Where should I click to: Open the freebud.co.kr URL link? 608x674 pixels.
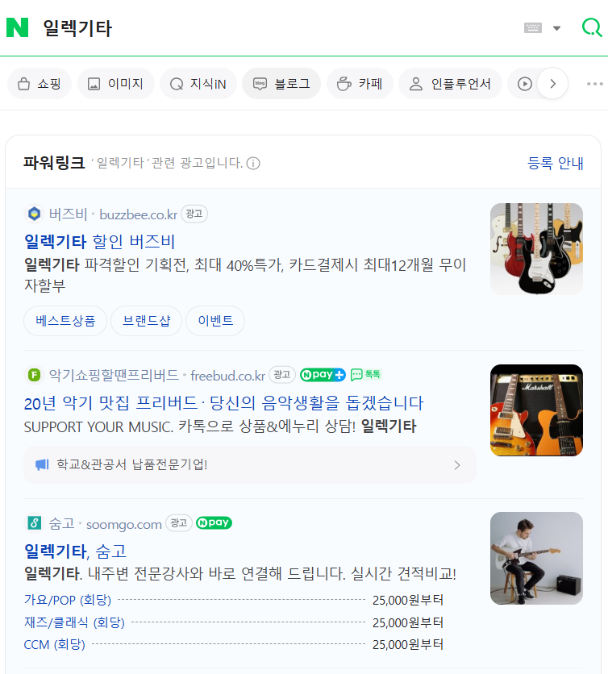coord(227,376)
